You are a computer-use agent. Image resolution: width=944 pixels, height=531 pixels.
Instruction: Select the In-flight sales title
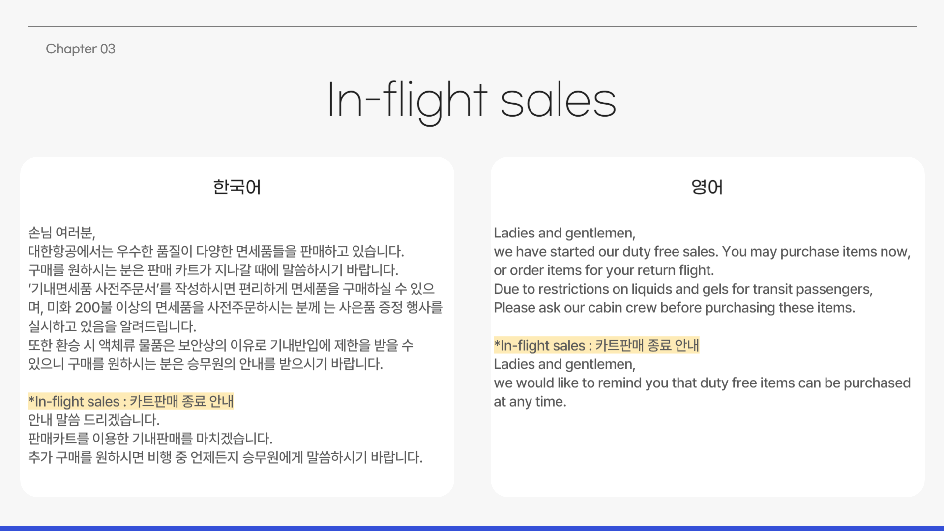(x=472, y=101)
